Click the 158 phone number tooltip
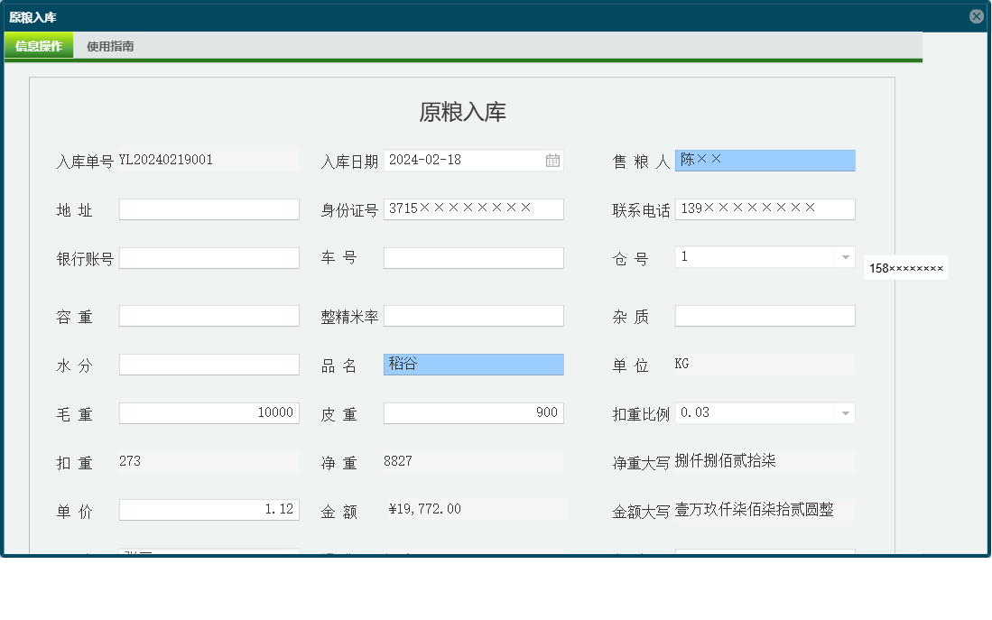This screenshot has height=620, width=992. [905, 267]
